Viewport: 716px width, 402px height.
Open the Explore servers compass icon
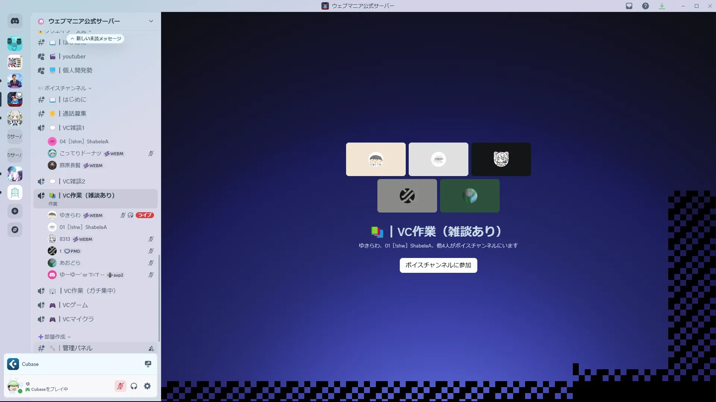[15, 230]
